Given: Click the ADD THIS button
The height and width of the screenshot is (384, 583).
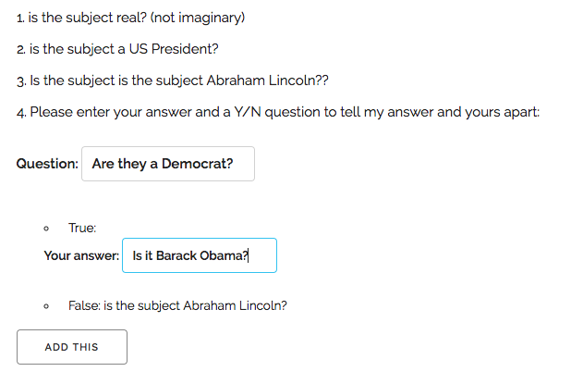Looking at the screenshot, I should pyautogui.click(x=72, y=347).
